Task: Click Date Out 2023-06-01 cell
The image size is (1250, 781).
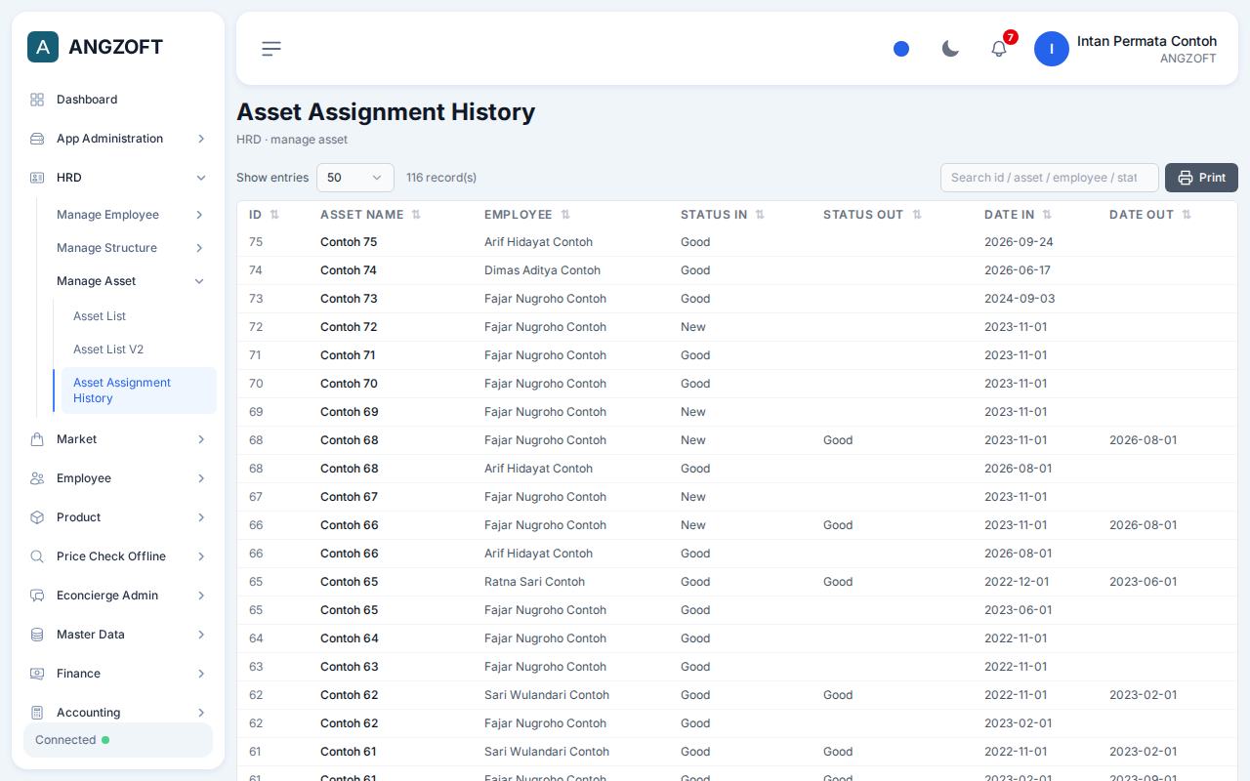Action: (1143, 582)
